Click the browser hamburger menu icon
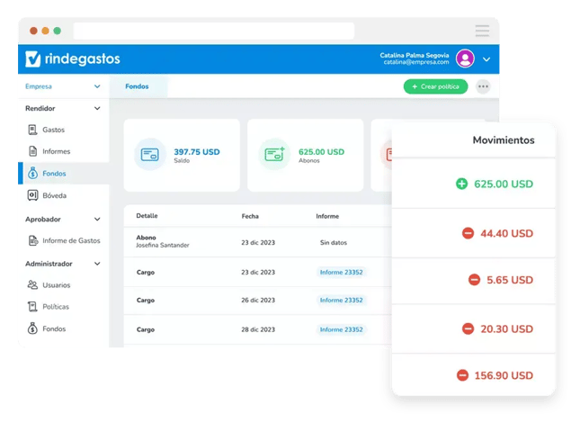580x423 pixels. [x=482, y=31]
